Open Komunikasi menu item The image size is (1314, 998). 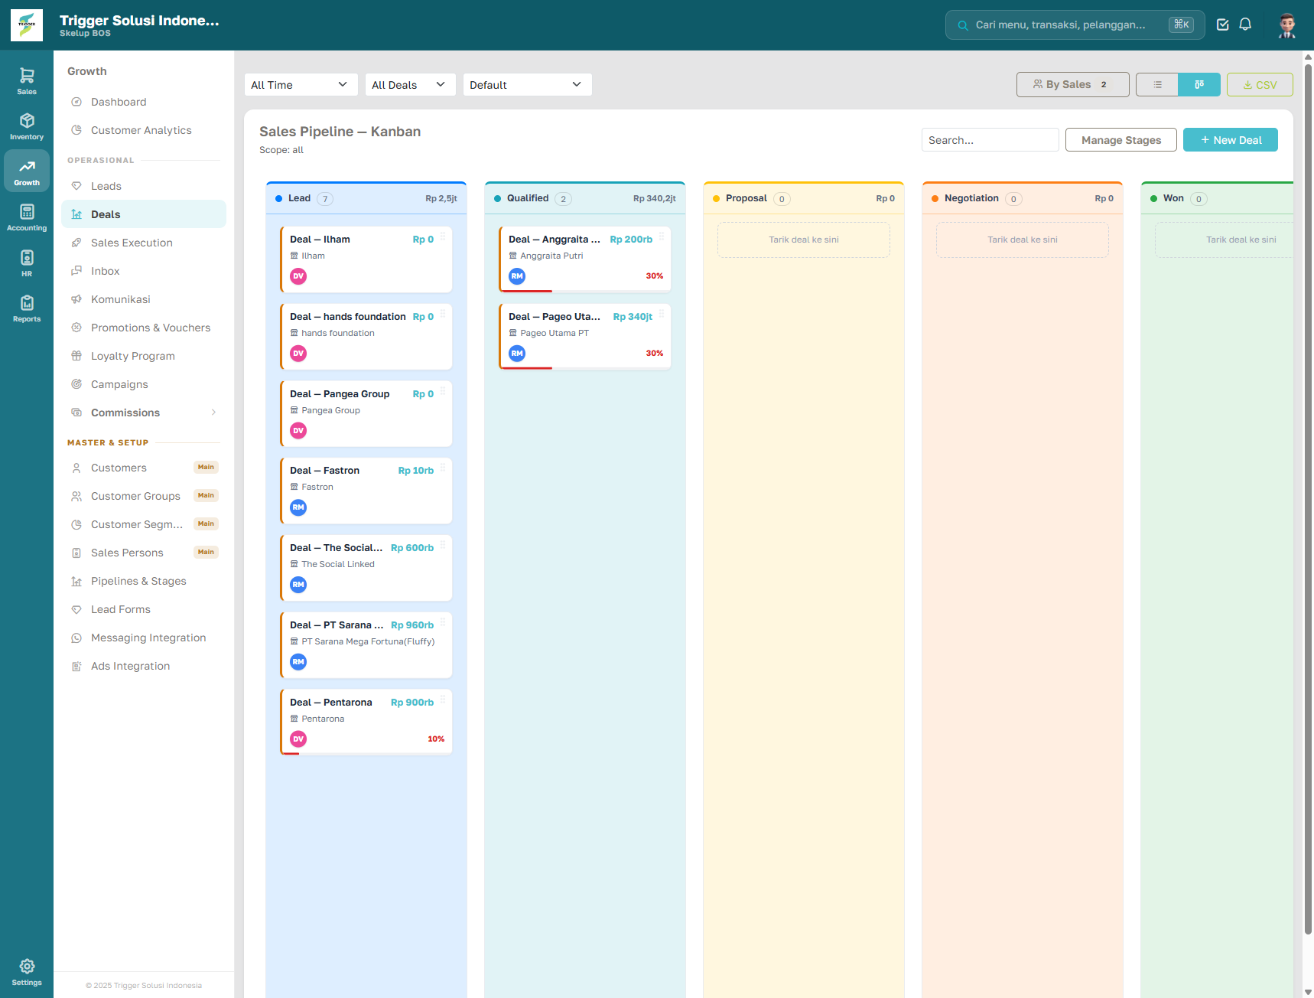point(144,299)
